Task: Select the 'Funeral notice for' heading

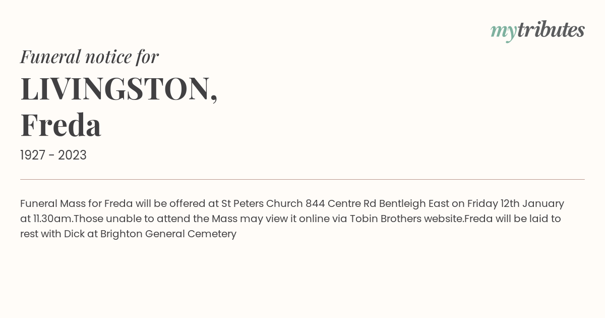Action: 89,57
